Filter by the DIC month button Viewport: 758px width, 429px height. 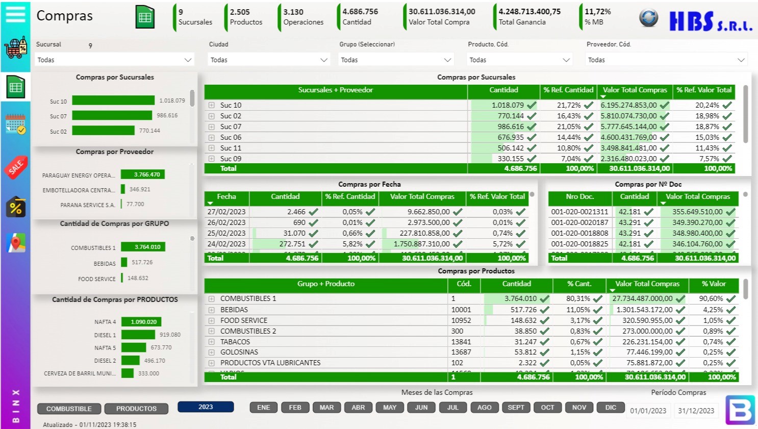pos(611,407)
